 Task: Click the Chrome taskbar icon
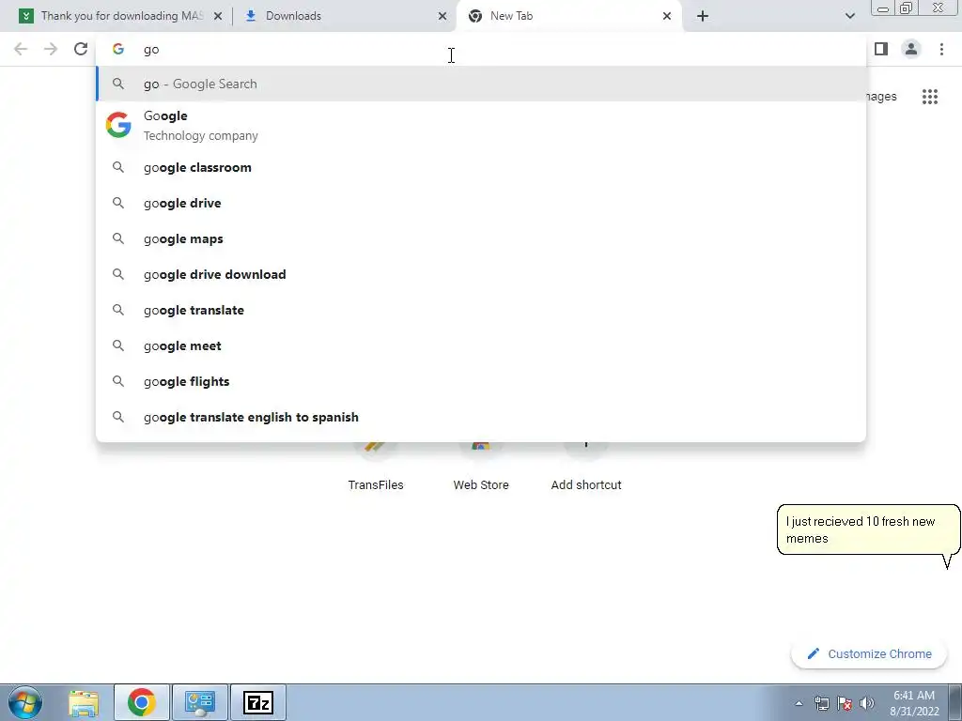pos(141,702)
